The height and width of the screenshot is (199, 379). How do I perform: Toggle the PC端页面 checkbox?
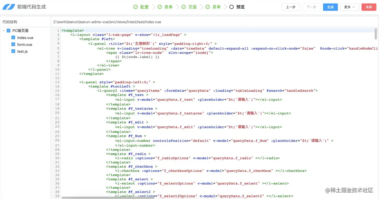pos(8,31)
